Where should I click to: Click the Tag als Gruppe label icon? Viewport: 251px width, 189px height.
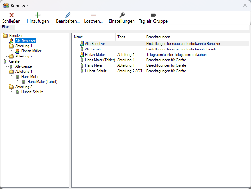[x=153, y=15]
